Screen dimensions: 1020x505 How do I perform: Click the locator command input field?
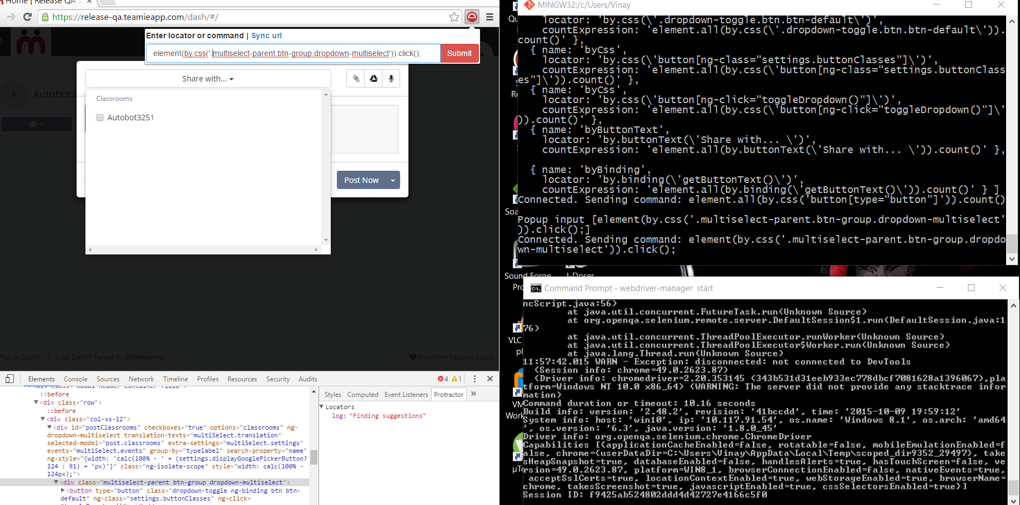tap(294, 53)
